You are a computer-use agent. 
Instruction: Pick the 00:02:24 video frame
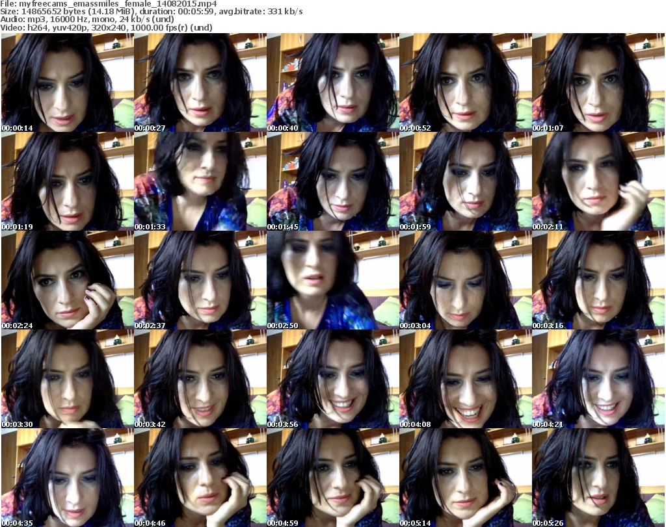pyautogui.click(x=67, y=281)
